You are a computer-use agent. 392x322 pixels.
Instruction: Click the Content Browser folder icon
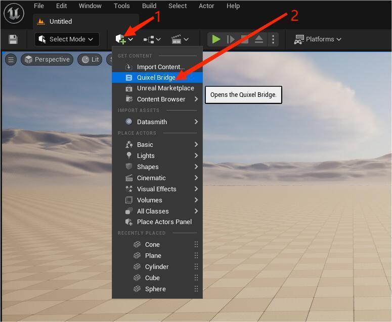click(129, 99)
